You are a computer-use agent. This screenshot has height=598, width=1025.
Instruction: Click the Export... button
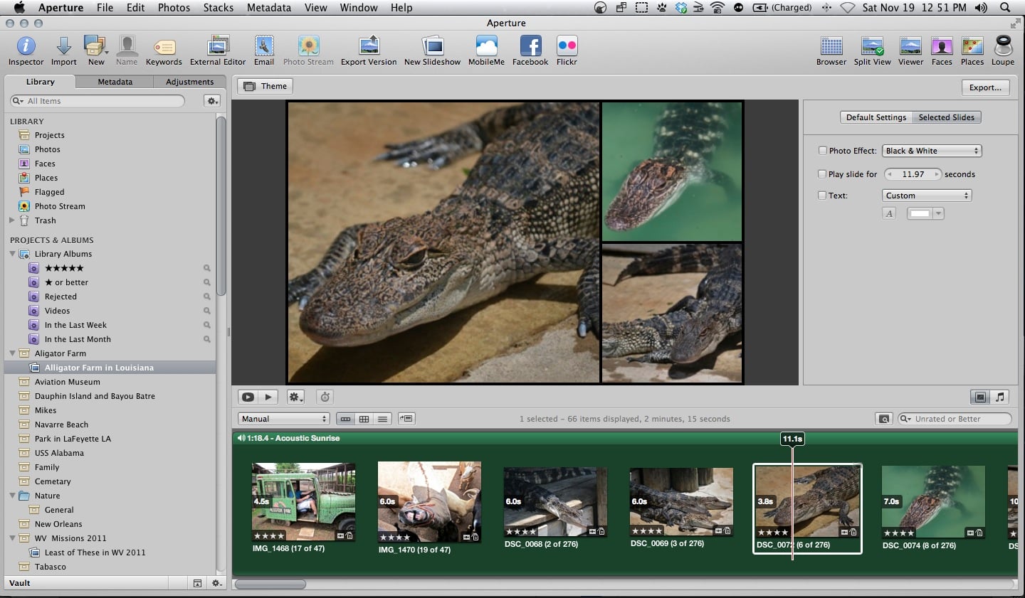click(985, 87)
